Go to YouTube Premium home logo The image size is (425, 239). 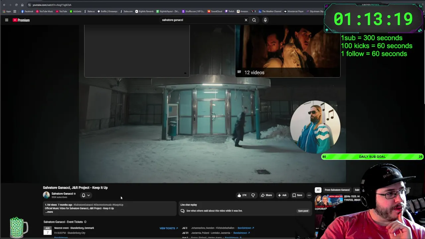click(21, 20)
